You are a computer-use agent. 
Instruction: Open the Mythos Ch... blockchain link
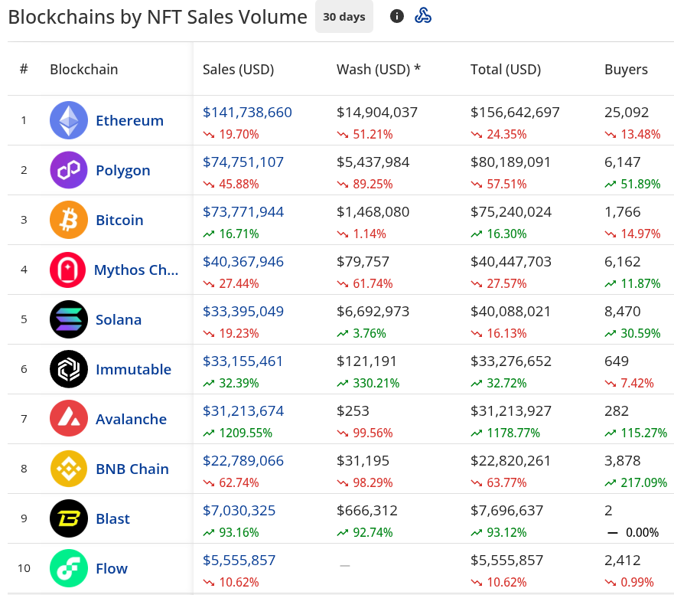tap(136, 270)
